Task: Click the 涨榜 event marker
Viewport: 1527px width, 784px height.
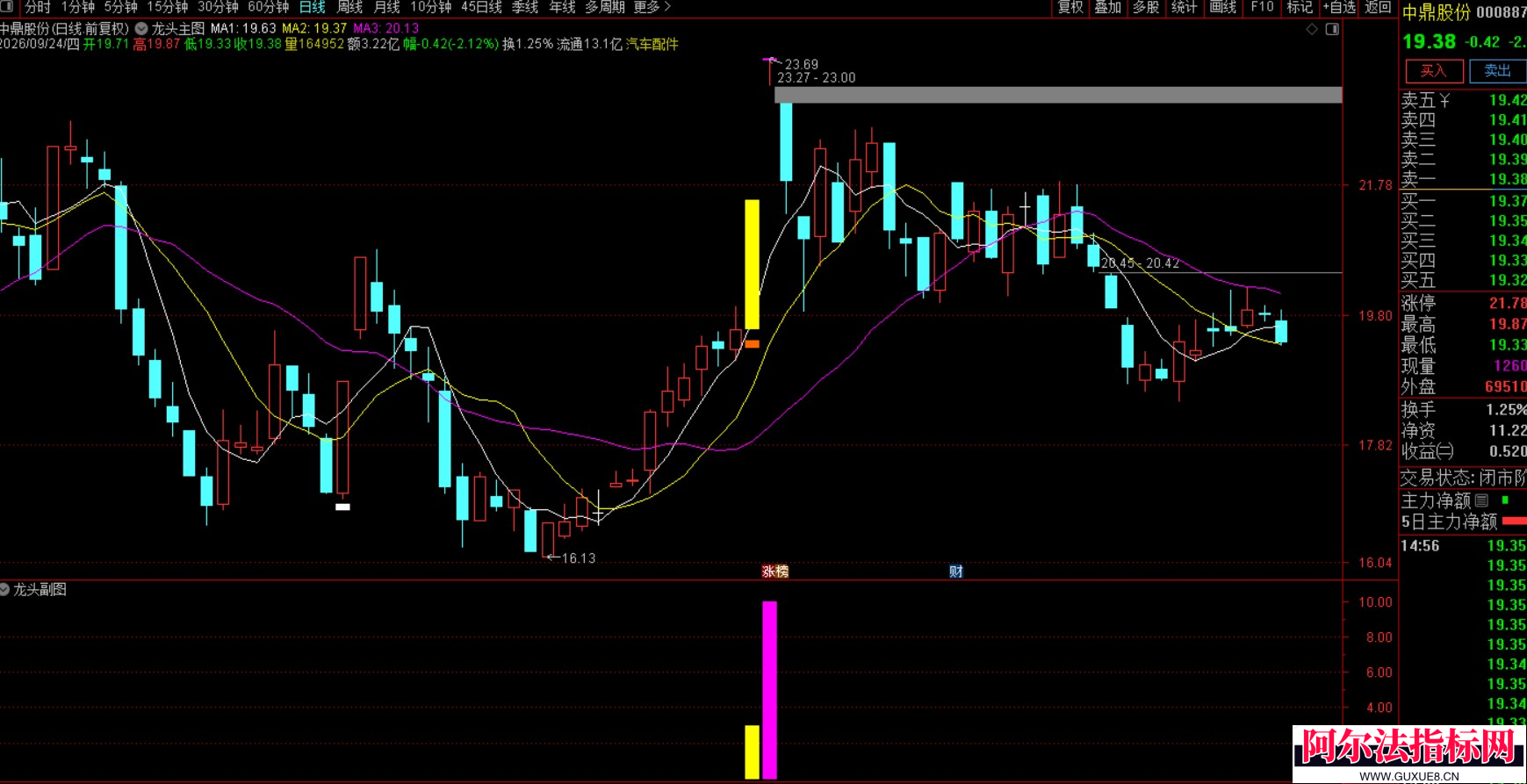Action: pos(774,572)
